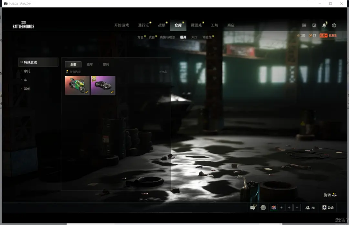349x225 pixels.
Task: Switch to the 工坊 tab
Action: coord(215,25)
